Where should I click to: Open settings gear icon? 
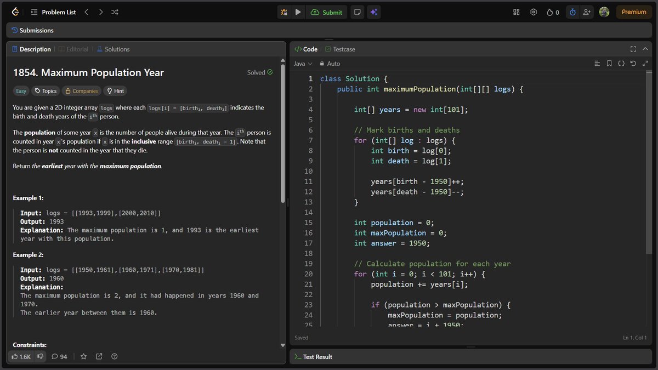point(533,12)
